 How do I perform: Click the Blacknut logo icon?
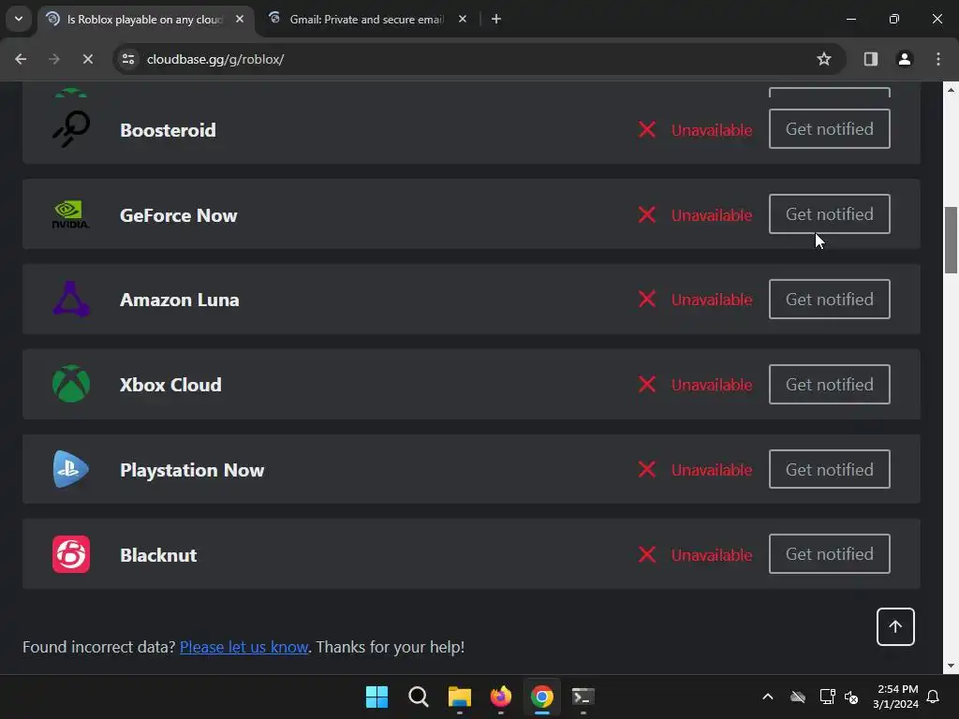pos(71,554)
